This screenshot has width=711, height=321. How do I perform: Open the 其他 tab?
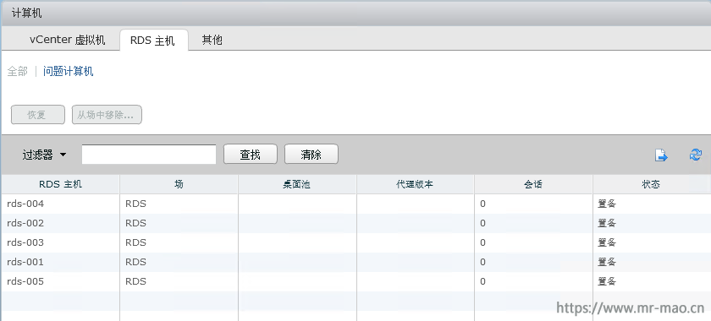click(212, 40)
